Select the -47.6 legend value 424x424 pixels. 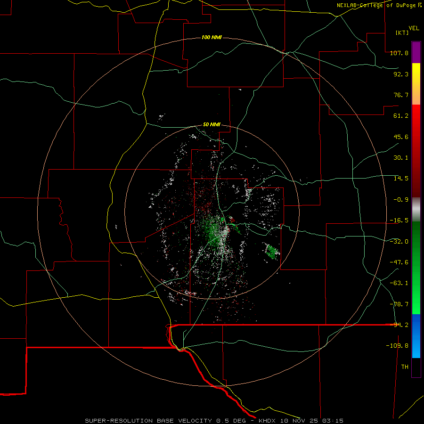[399, 262]
